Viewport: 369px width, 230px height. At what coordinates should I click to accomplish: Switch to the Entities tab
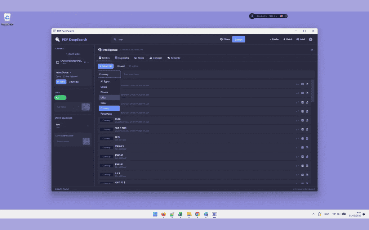[104, 58]
